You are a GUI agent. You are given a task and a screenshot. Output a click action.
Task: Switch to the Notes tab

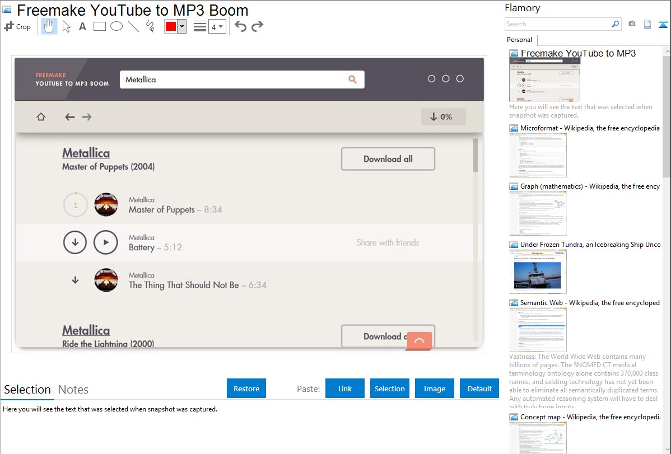pos(73,390)
